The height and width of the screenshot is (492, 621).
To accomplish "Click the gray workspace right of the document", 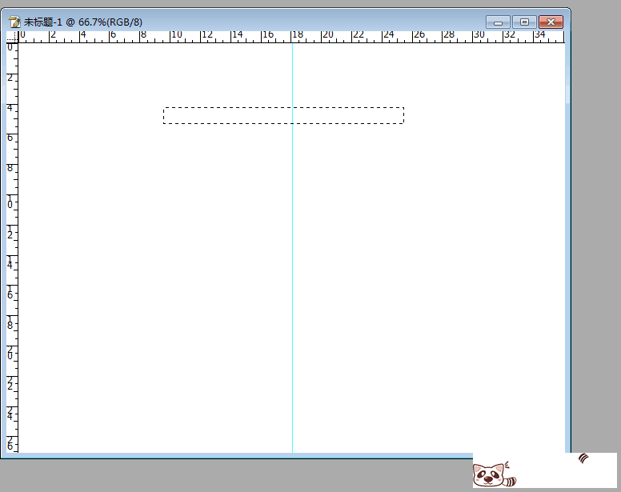I will coord(595,240).
